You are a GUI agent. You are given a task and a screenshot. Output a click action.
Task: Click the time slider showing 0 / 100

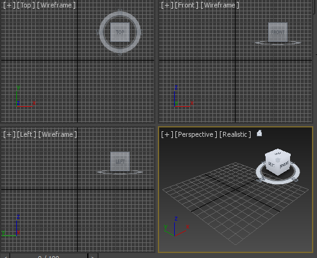coord(48,256)
